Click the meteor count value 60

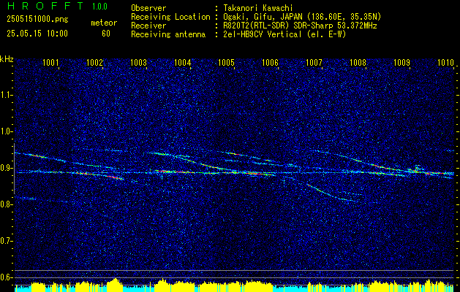[x=106, y=34]
